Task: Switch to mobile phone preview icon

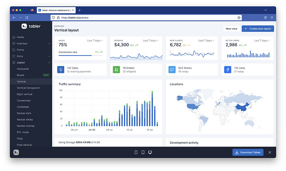Action: point(136,152)
